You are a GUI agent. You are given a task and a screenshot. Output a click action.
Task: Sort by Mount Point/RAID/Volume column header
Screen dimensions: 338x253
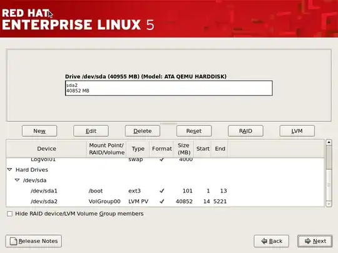pyautogui.click(x=106, y=149)
